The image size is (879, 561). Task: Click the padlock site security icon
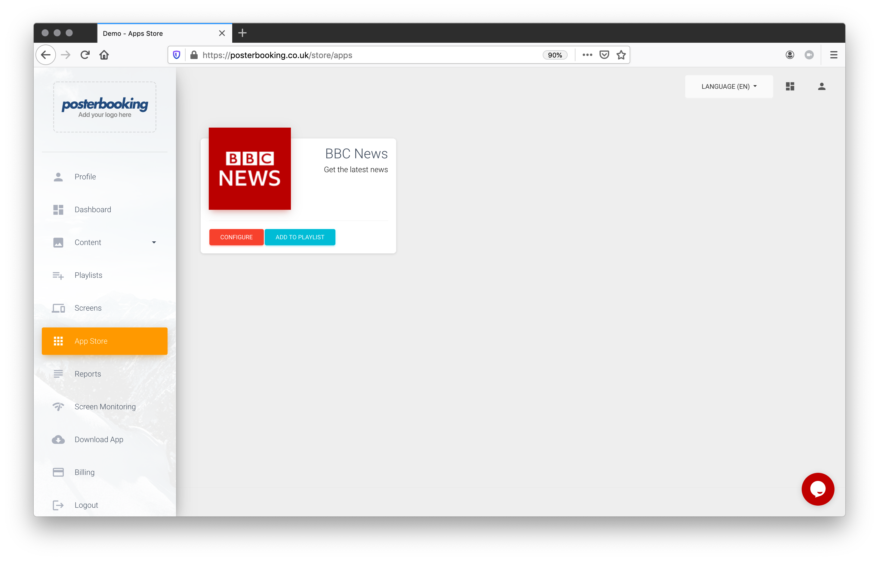194,55
